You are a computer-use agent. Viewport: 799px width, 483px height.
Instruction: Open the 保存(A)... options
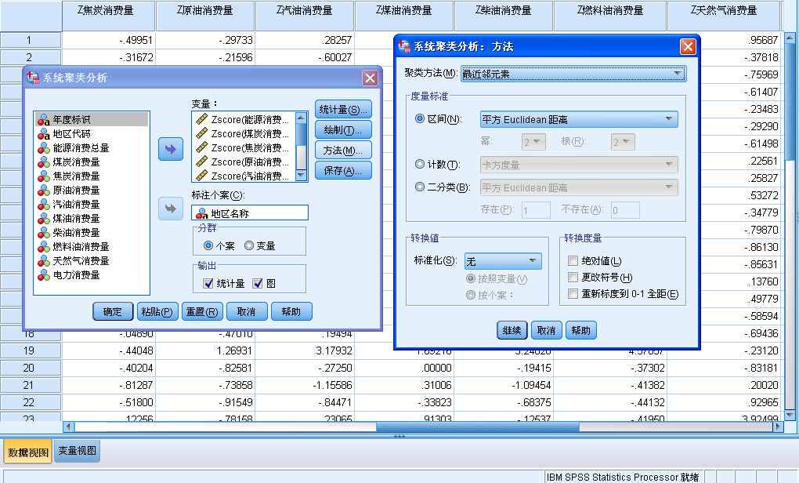(x=343, y=170)
